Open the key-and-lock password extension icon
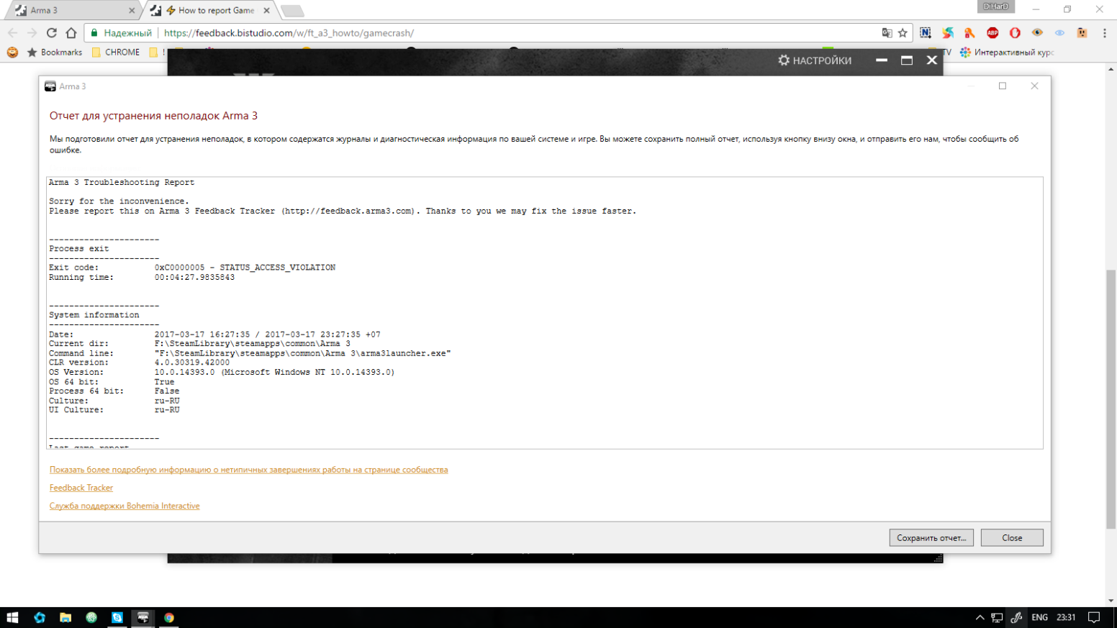 click(x=970, y=33)
